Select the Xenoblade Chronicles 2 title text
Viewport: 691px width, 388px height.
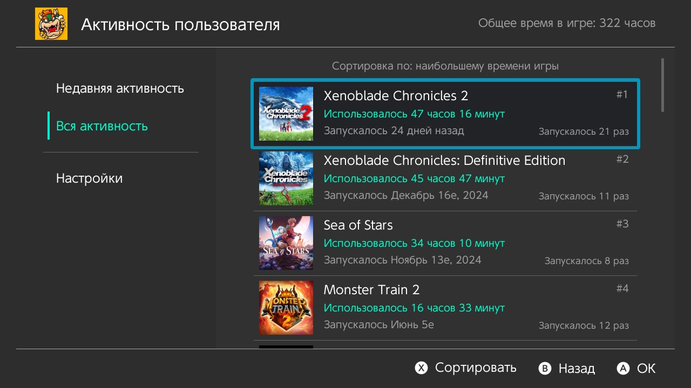[396, 96]
